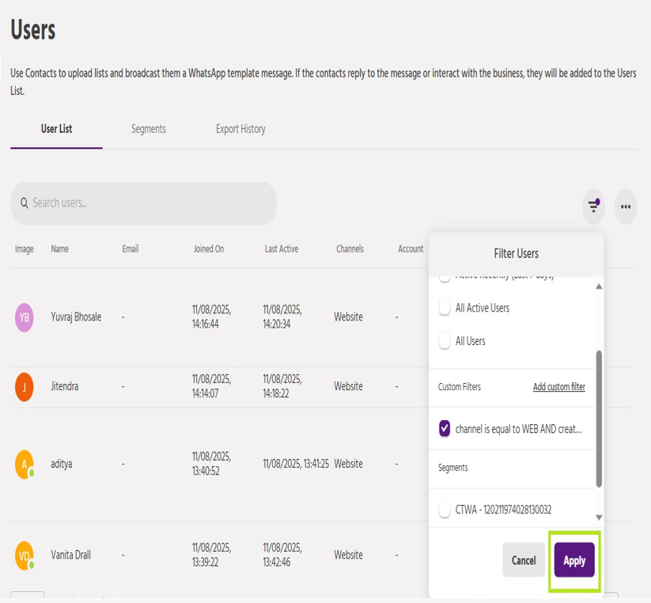Open the Export History tab

pyautogui.click(x=240, y=129)
